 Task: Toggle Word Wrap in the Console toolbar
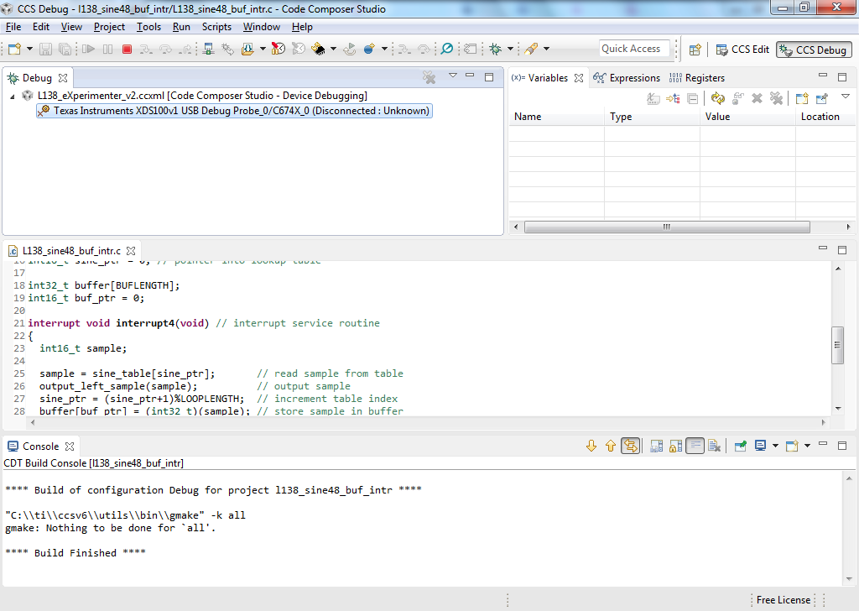click(695, 446)
